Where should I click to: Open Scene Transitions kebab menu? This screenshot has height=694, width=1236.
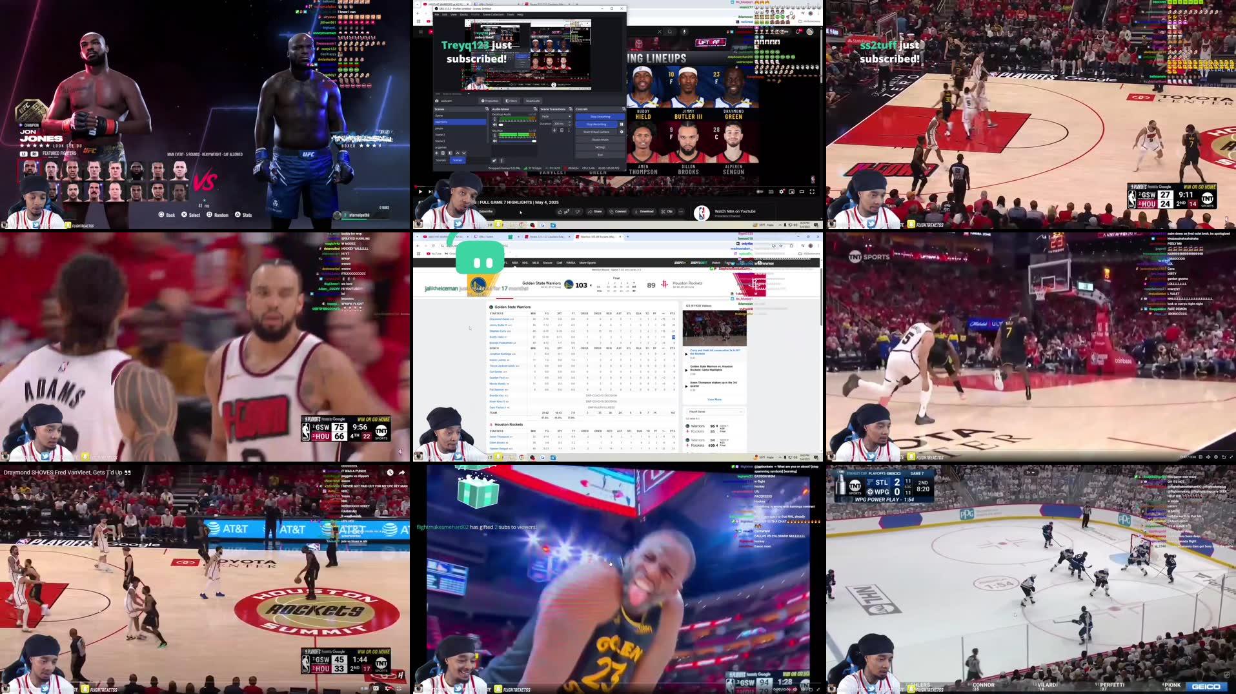pos(569,130)
